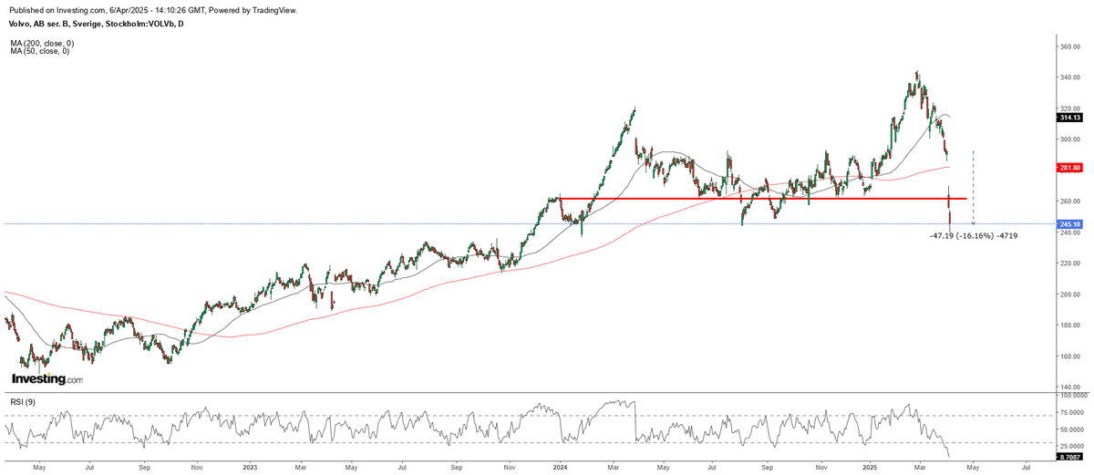Click the 200.00 price axis label
The image size is (1094, 475).
(x=1069, y=294)
